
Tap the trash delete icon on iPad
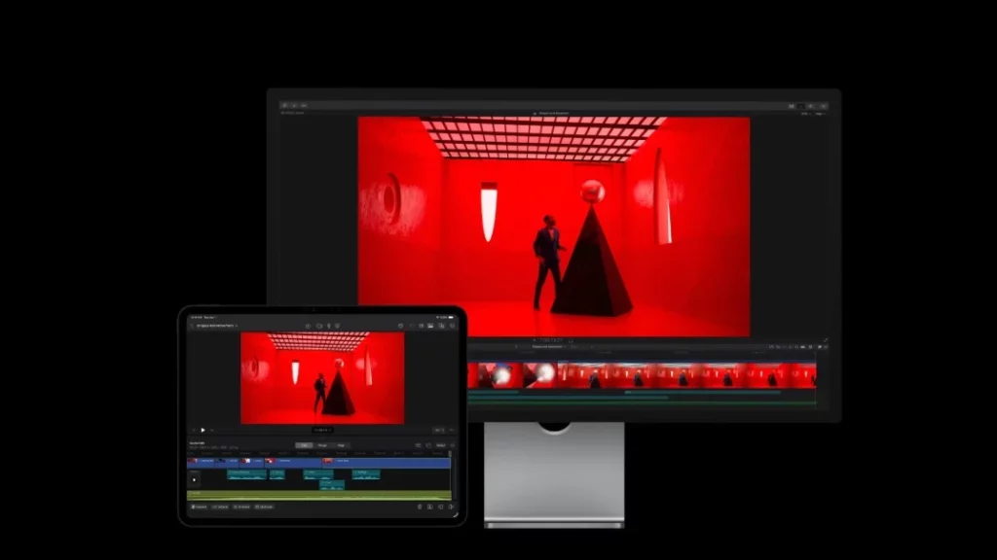coord(420,507)
